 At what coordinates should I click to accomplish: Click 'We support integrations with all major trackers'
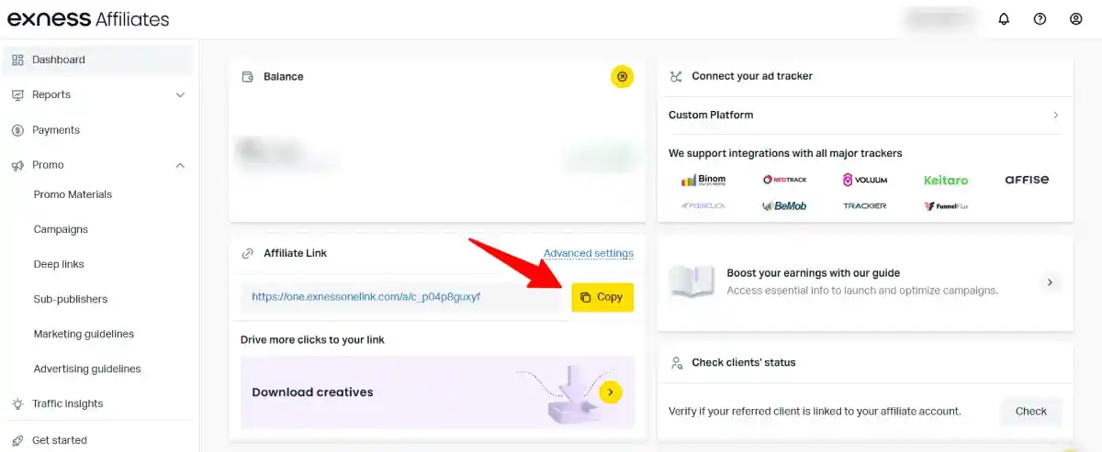pyautogui.click(x=785, y=153)
